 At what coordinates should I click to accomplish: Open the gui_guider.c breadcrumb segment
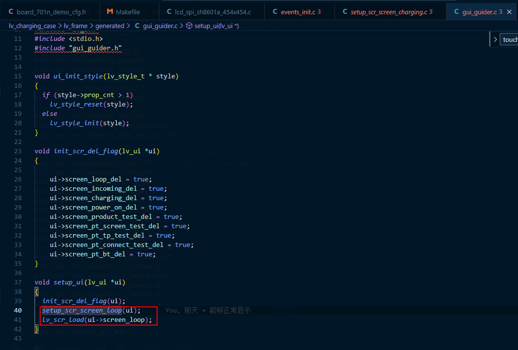160,26
